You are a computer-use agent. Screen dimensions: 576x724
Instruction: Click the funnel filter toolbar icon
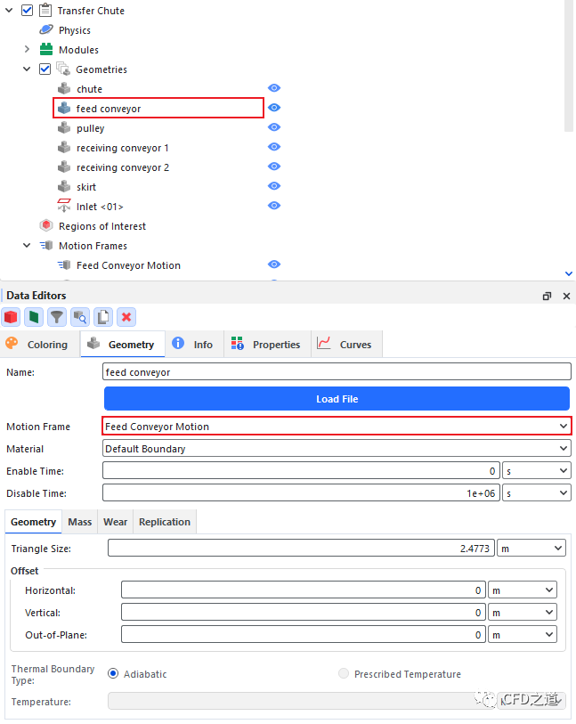click(57, 317)
